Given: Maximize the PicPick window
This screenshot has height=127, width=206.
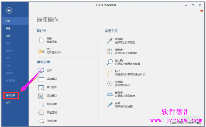Looking at the screenshot, I should pos(193,5).
